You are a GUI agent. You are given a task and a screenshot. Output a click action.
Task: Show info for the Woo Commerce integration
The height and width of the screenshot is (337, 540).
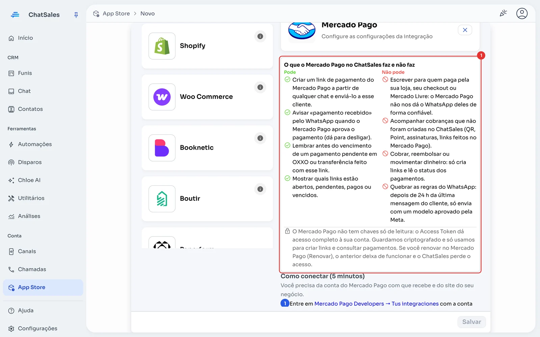click(x=260, y=87)
